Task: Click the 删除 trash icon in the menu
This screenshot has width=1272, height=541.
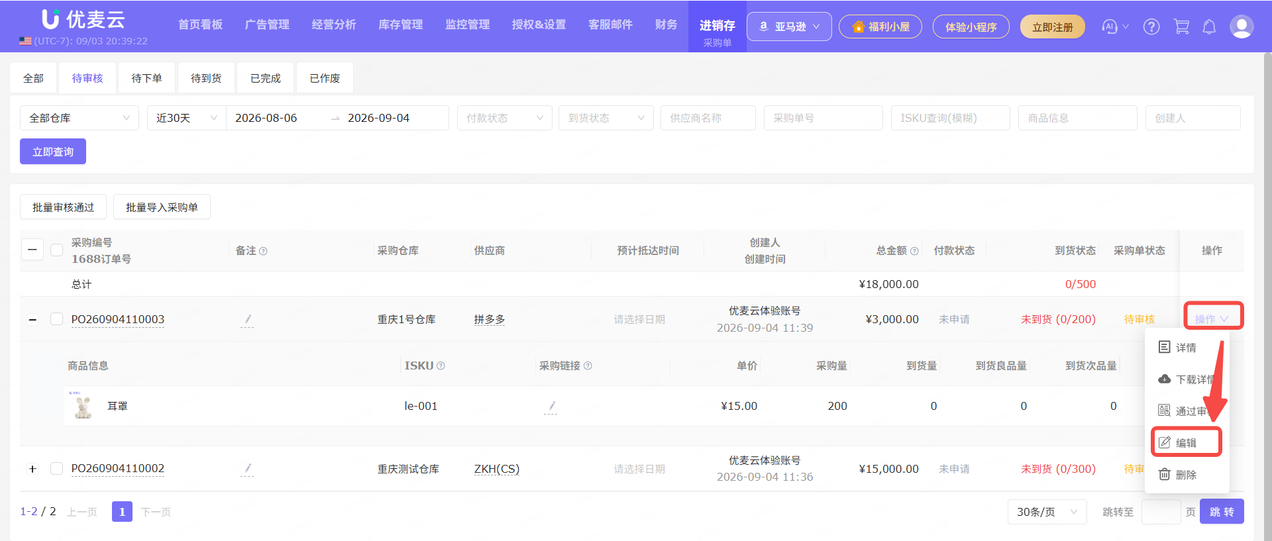Action: 1164,474
